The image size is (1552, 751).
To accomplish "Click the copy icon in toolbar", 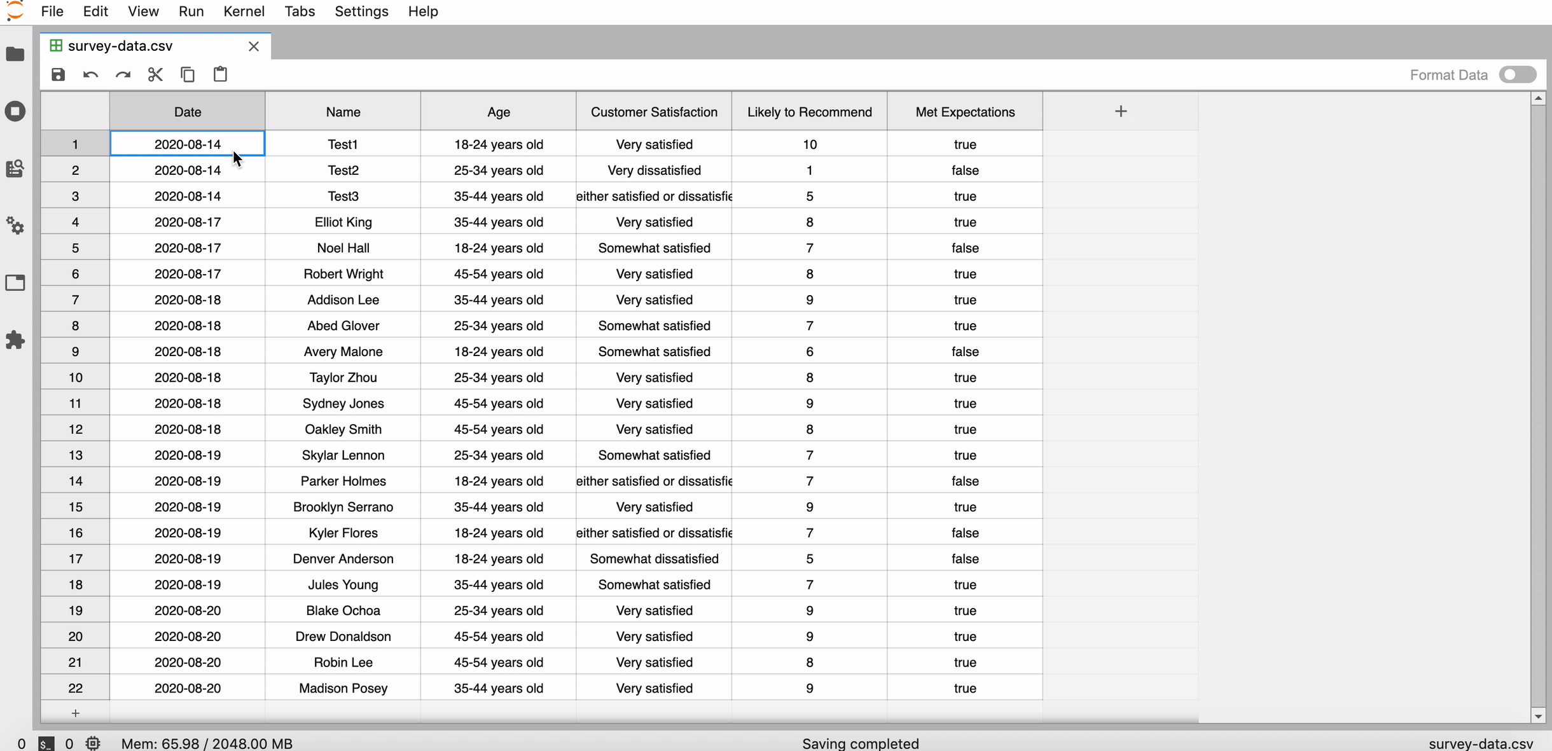I will pos(188,74).
